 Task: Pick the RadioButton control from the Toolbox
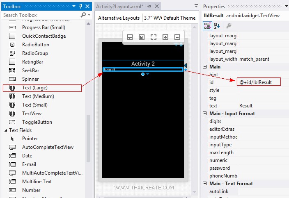(36, 45)
